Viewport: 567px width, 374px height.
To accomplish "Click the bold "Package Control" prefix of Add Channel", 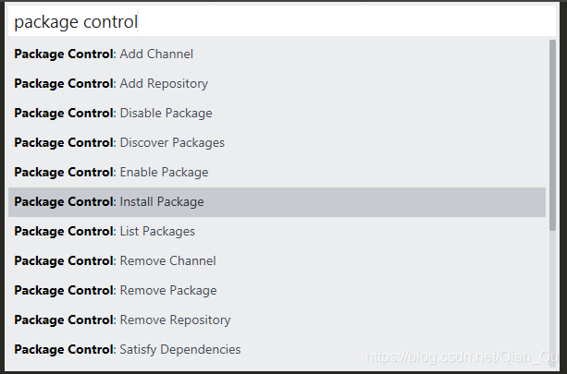I will [64, 54].
